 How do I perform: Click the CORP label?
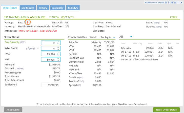coord(174,17)
